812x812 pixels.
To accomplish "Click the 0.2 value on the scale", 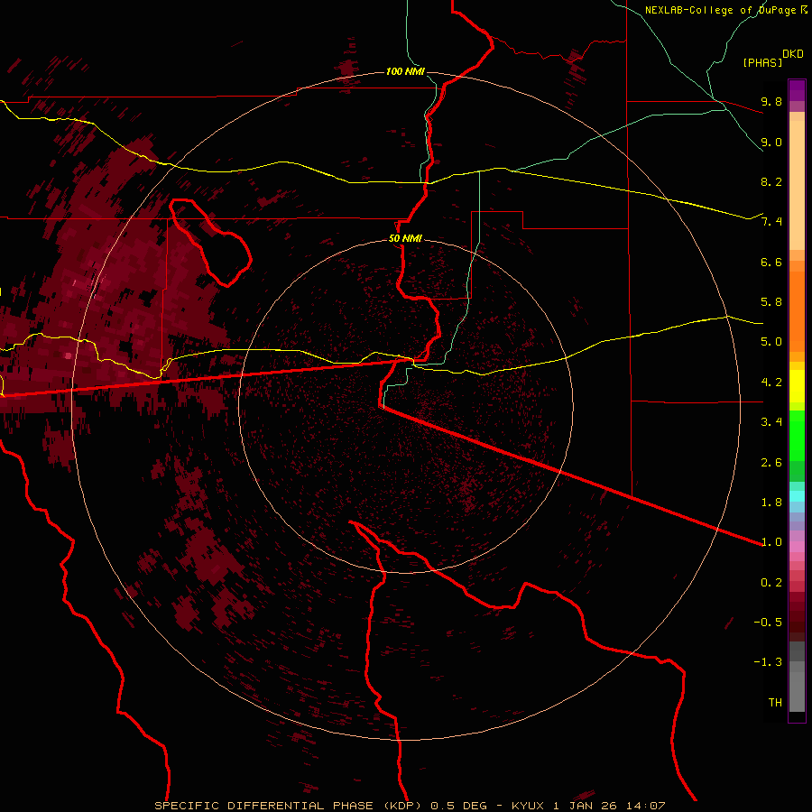I will 771,583.
